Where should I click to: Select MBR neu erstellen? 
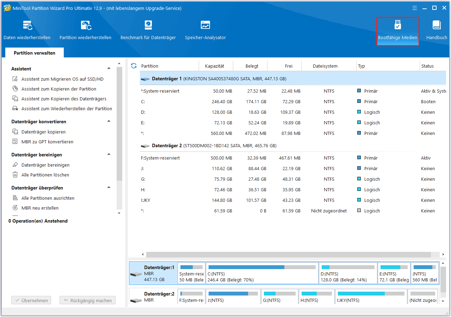36,208
